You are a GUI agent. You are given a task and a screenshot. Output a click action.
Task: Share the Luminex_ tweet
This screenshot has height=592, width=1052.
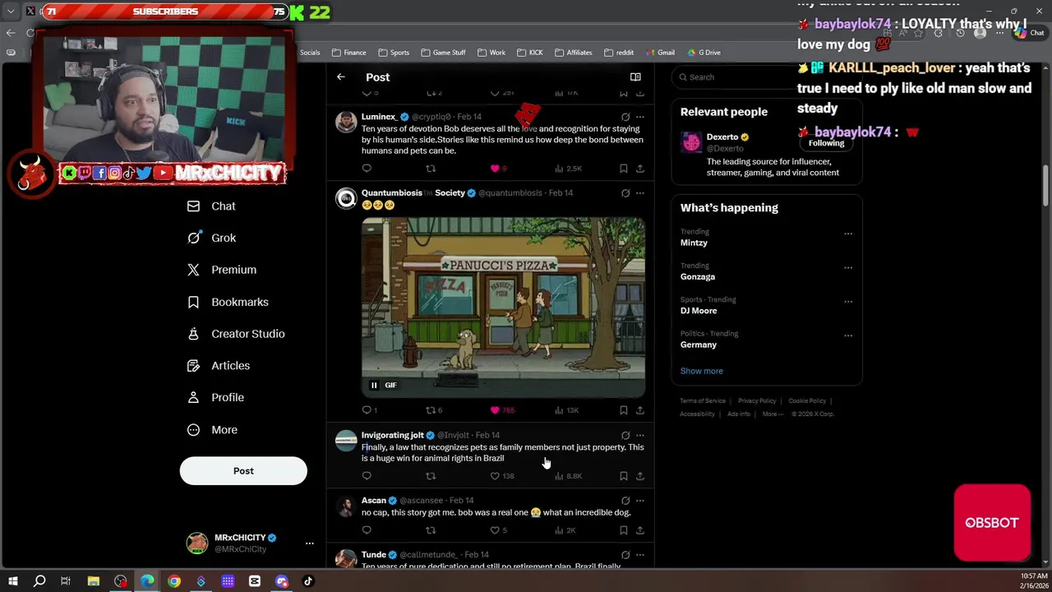point(640,169)
